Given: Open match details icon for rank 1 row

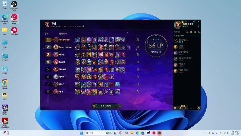Looking at the screenshot, I should [x=138, y=40].
